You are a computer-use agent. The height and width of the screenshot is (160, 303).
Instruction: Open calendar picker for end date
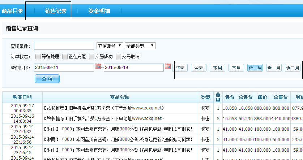click(x=167, y=67)
